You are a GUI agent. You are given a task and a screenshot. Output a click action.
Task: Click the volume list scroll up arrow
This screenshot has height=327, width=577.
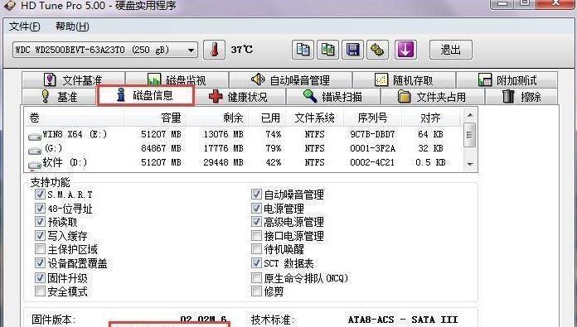click(469, 115)
